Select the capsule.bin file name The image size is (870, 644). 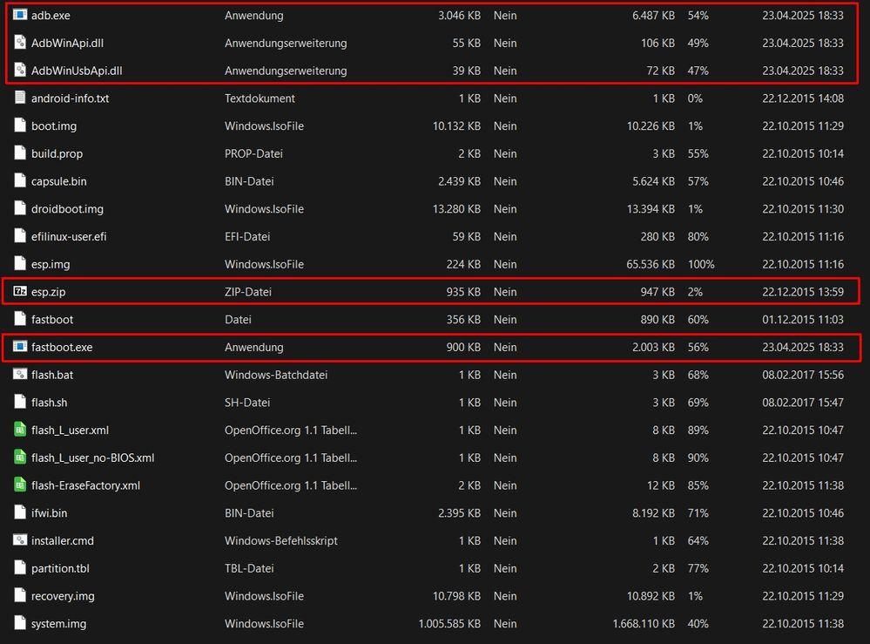tap(58, 181)
